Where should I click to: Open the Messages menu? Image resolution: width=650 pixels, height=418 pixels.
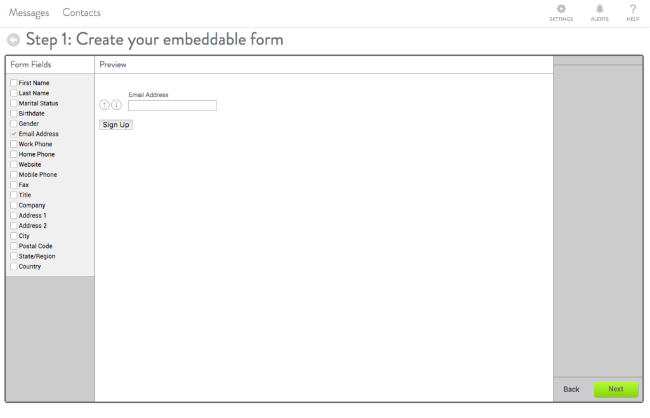[29, 12]
